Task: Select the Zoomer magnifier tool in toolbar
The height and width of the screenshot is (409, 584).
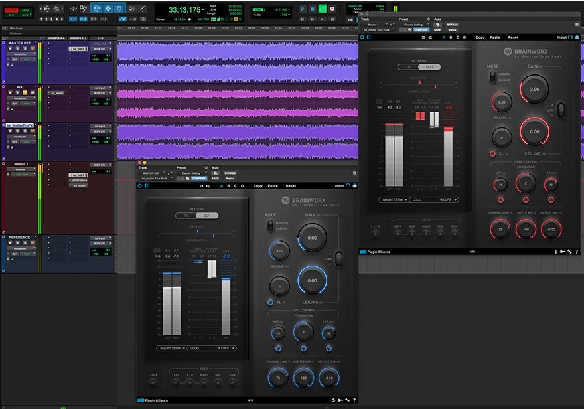Action: (84, 8)
